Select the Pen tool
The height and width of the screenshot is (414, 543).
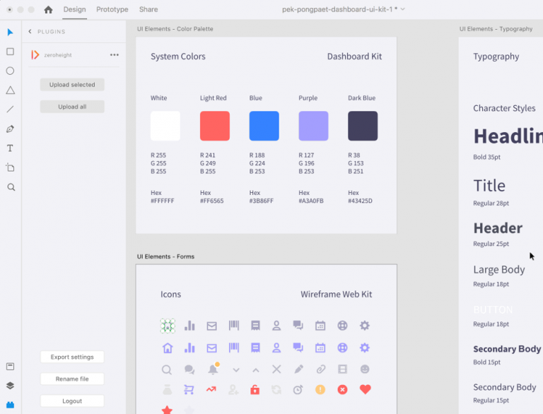click(10, 129)
